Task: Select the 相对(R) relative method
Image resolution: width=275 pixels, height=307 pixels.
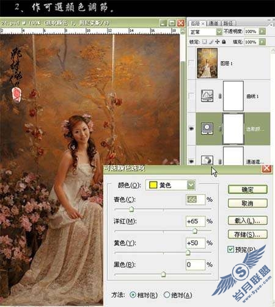Action: pyautogui.click(x=133, y=295)
